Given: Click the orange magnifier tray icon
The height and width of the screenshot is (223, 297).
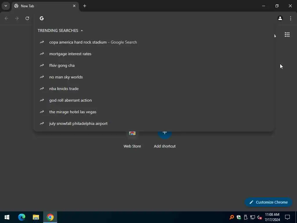Looking at the screenshot, I should 231,217.
